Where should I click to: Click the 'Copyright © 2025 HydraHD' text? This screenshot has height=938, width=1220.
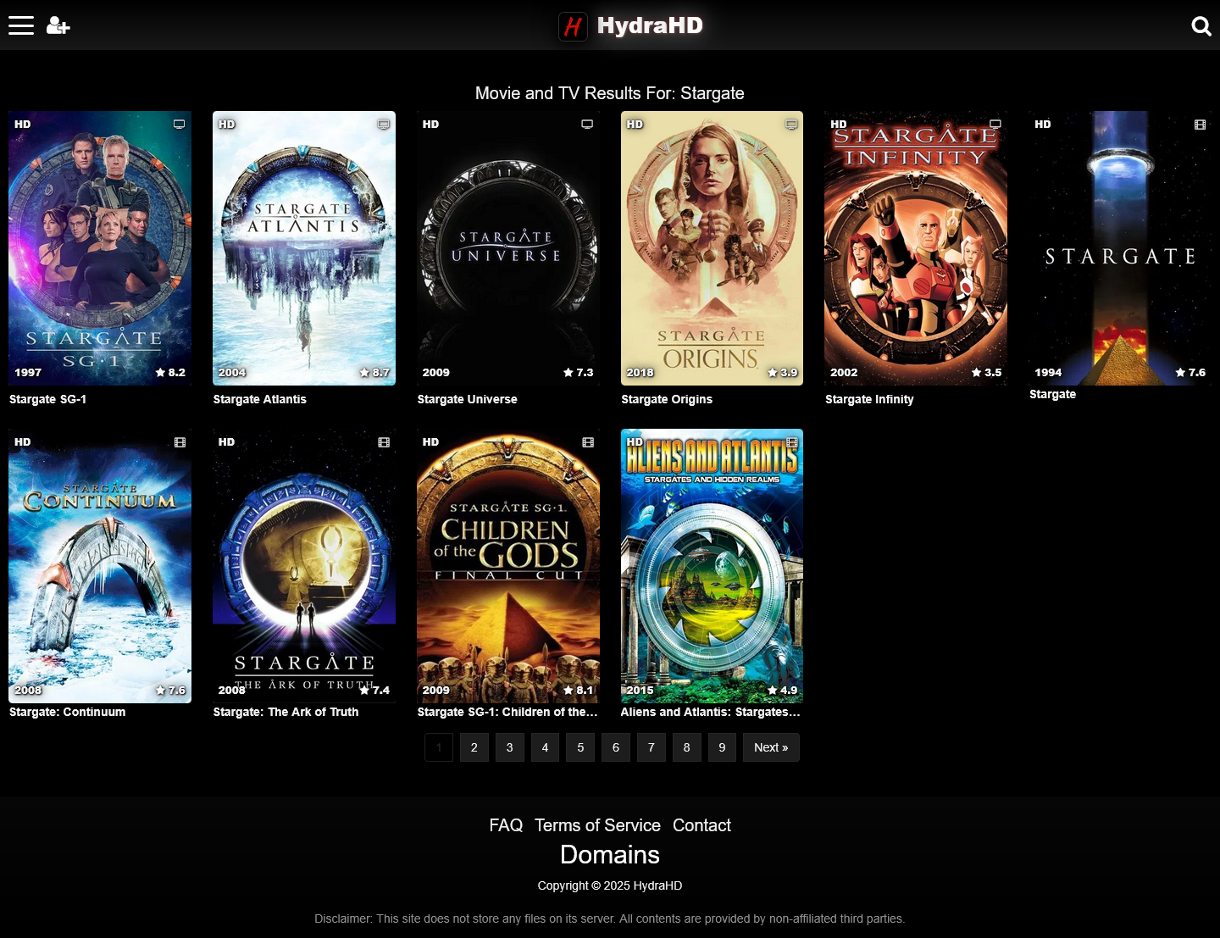[610, 885]
